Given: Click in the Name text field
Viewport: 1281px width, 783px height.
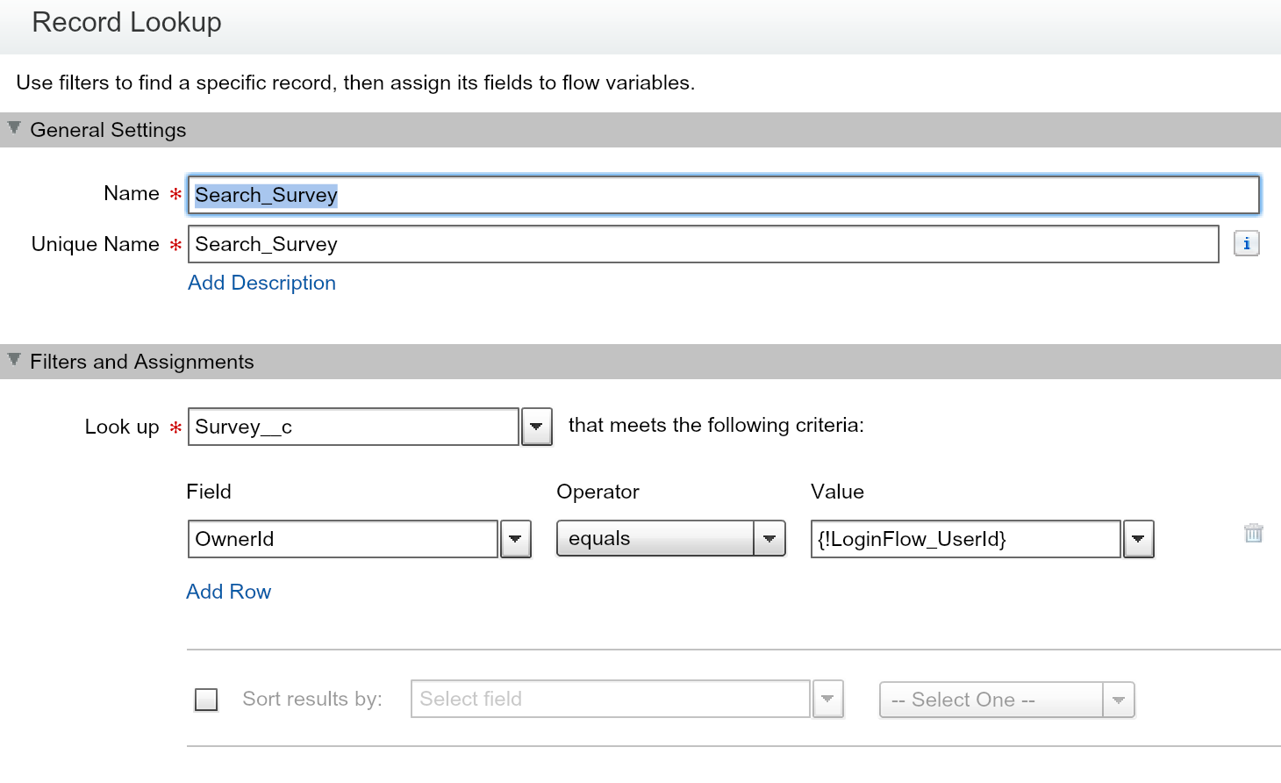Looking at the screenshot, I should (723, 195).
